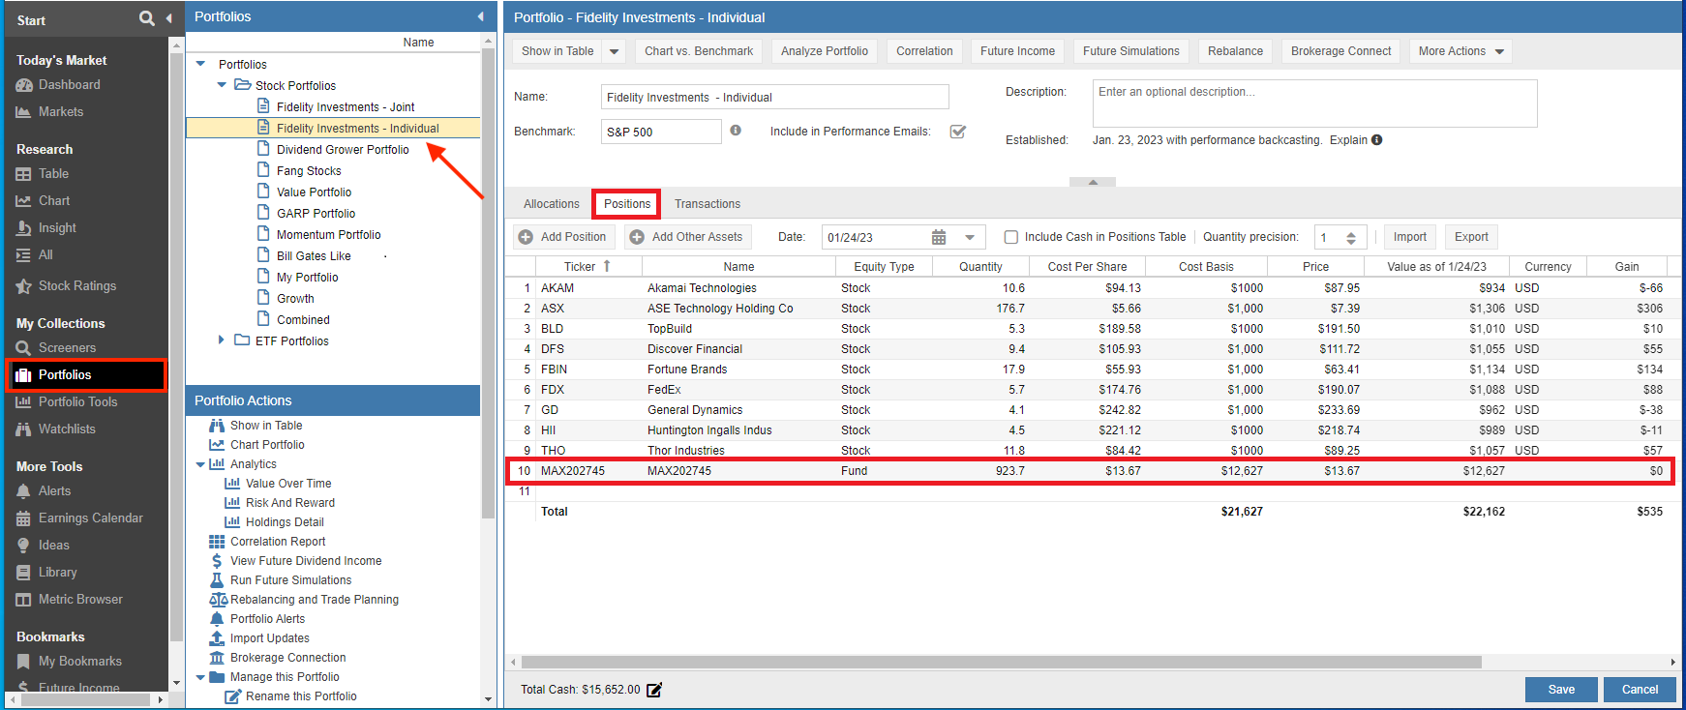Adjust the Quantity precision stepper
This screenshot has height=710, width=1686.
point(1350,237)
